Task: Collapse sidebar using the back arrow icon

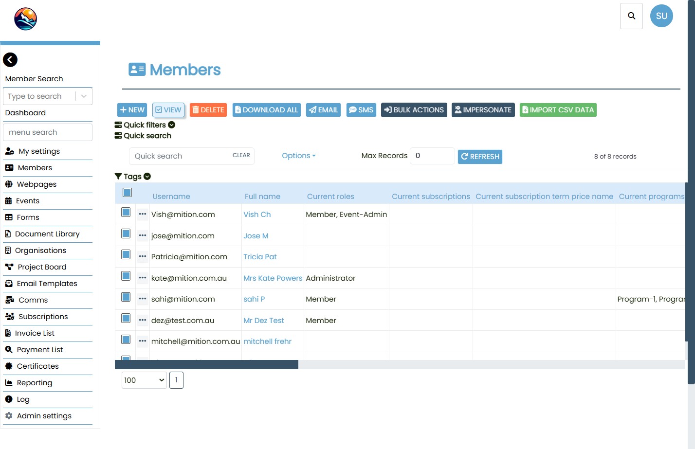Action: tap(10, 60)
